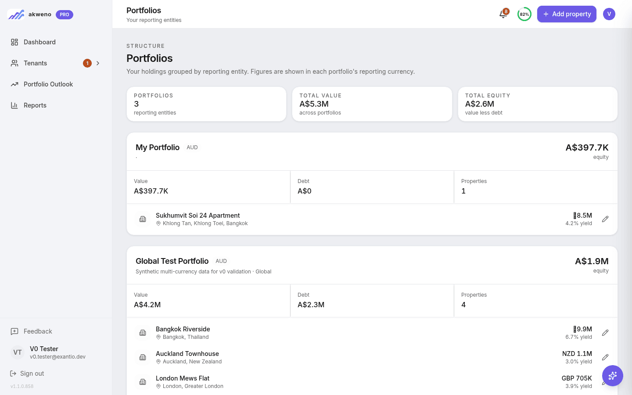
Task: Click the Total Equity A$2.6M card
Action: (538, 104)
